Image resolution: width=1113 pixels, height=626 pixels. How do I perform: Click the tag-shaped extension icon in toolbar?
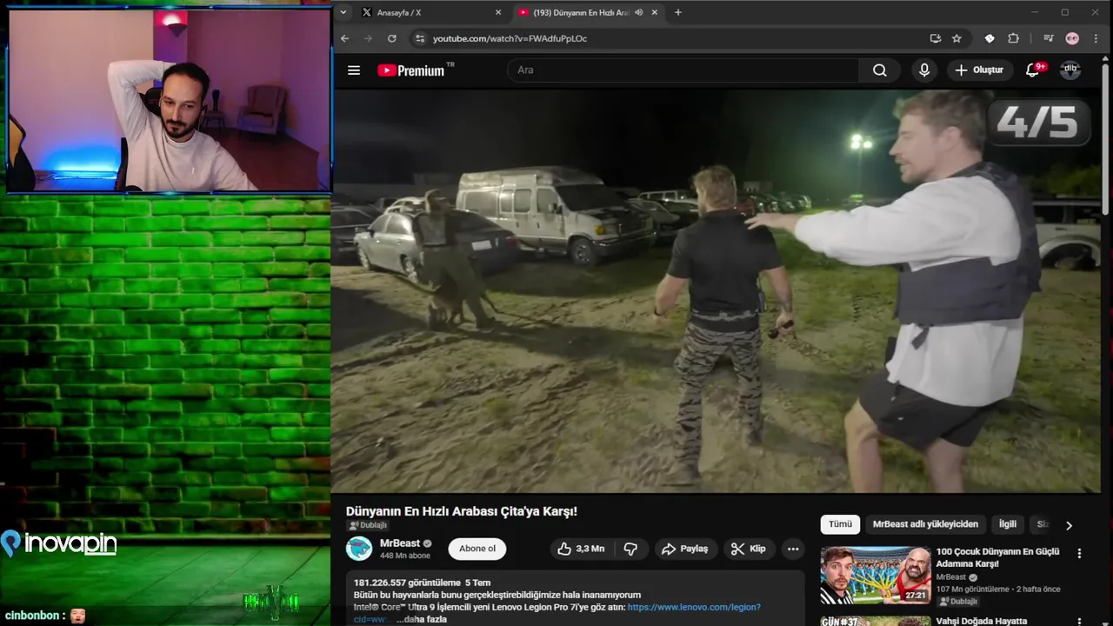pos(990,38)
